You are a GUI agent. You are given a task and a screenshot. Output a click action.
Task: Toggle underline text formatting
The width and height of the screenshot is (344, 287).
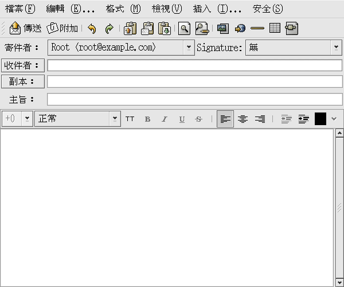point(182,119)
